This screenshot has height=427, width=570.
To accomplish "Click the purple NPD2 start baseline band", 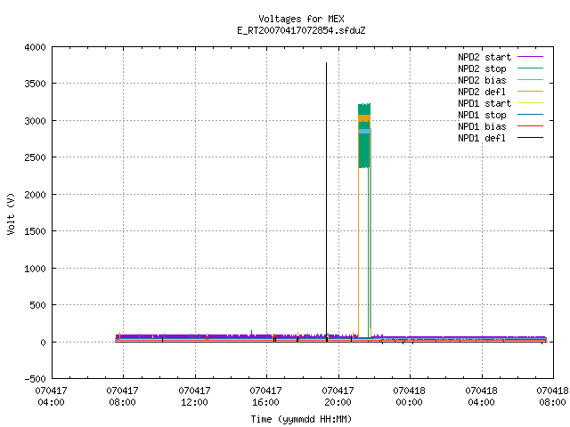I will pos(236,336).
